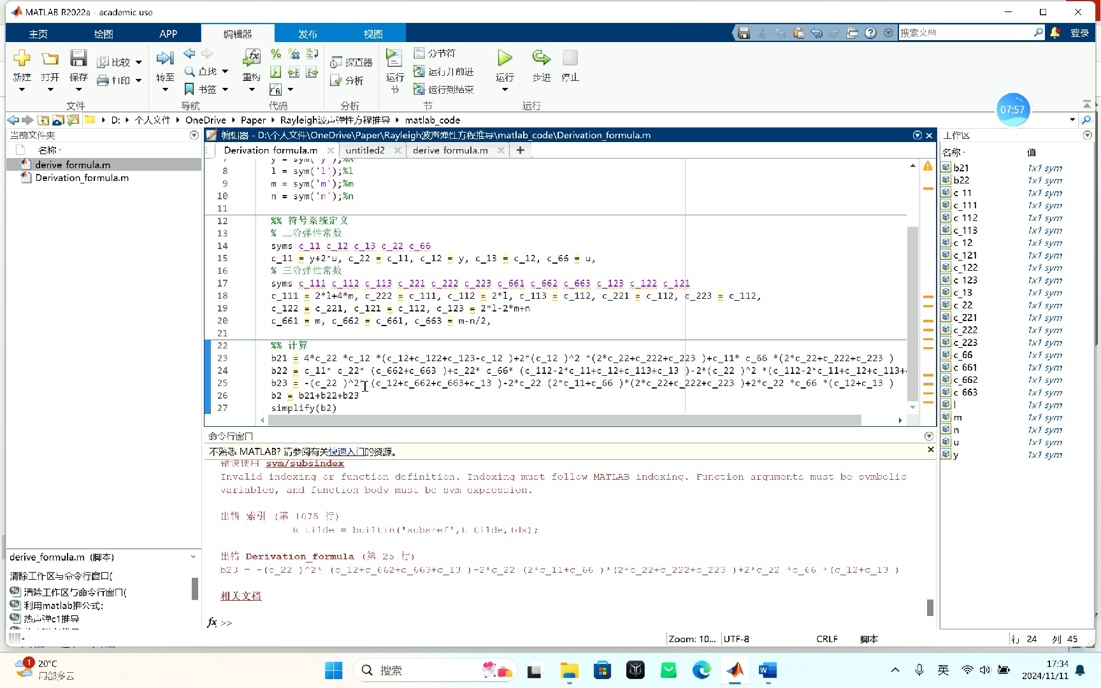
Task: Click the Run Section (运行节) icon
Action: click(x=394, y=59)
